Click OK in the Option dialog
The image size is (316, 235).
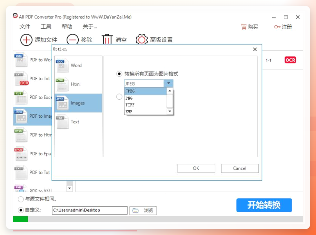196,168
